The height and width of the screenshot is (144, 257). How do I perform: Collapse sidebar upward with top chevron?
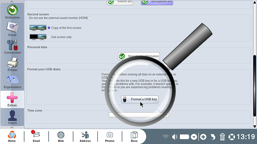click(x=12, y=2)
